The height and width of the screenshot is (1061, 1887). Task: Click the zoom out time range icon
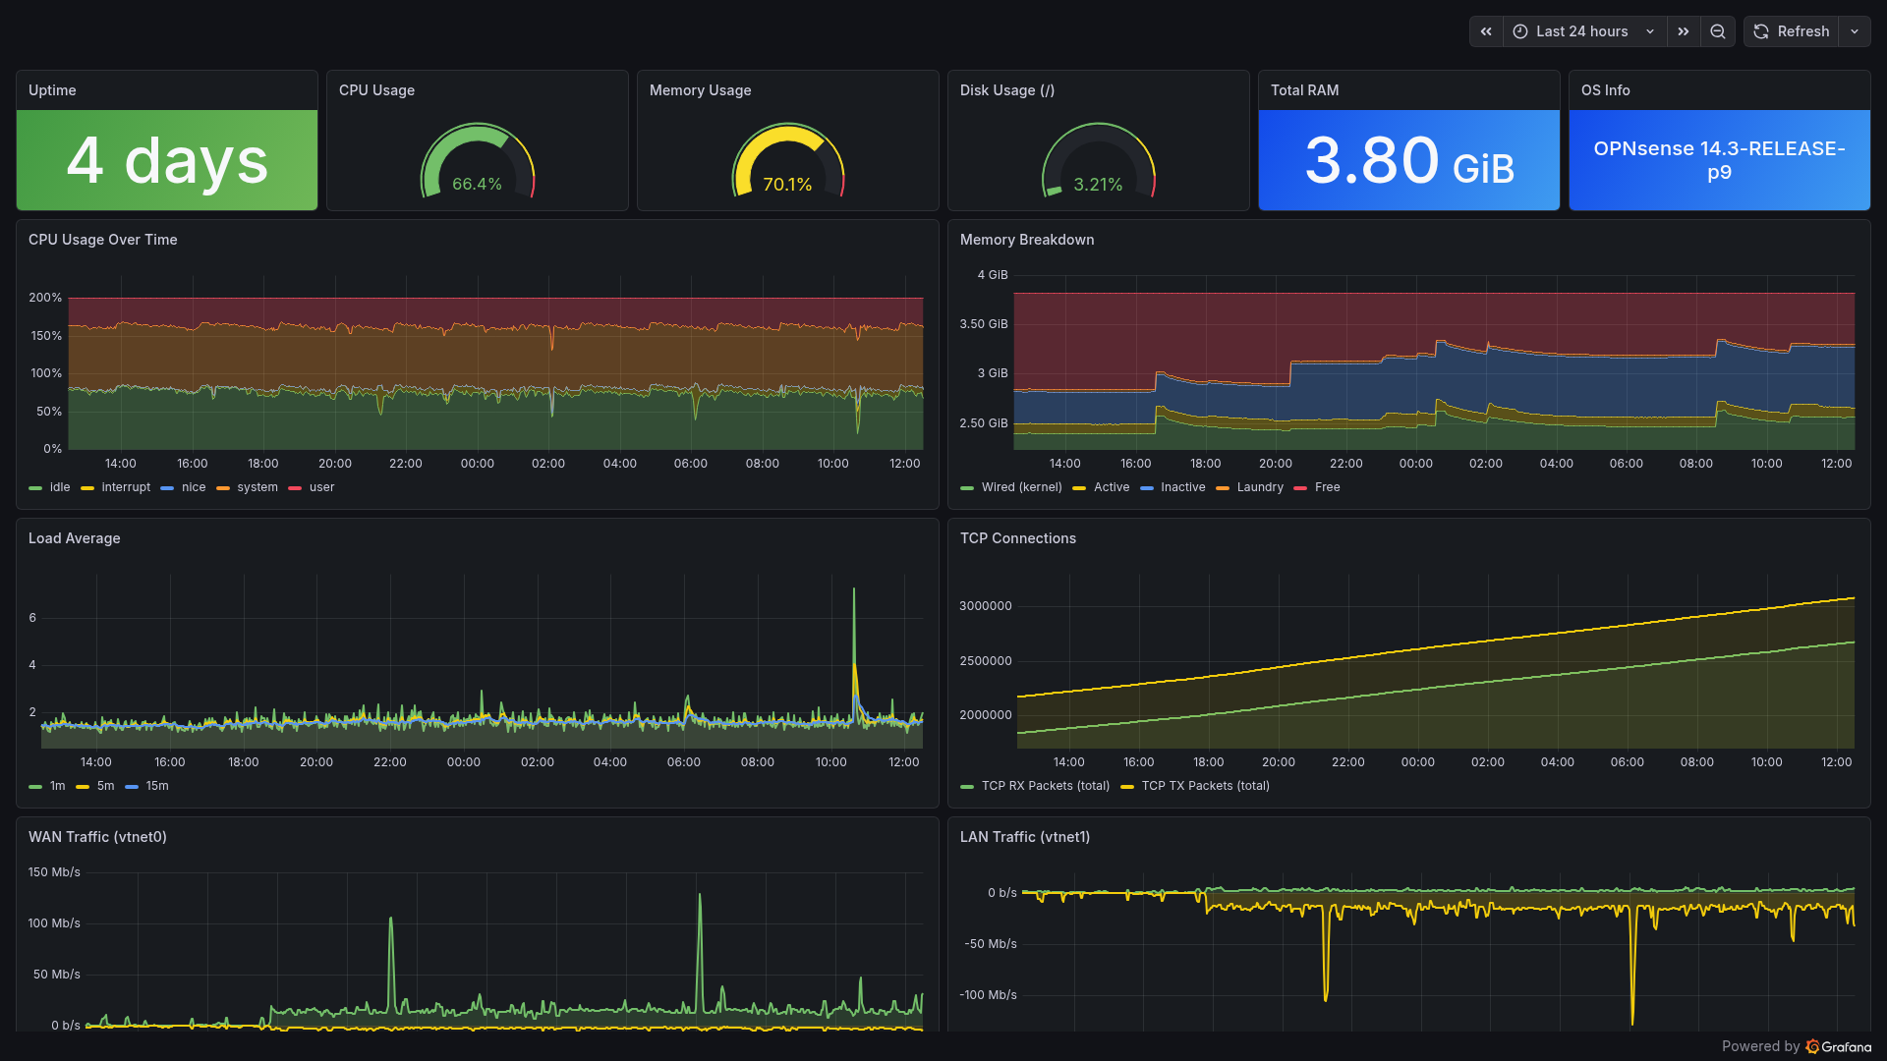pyautogui.click(x=1718, y=31)
